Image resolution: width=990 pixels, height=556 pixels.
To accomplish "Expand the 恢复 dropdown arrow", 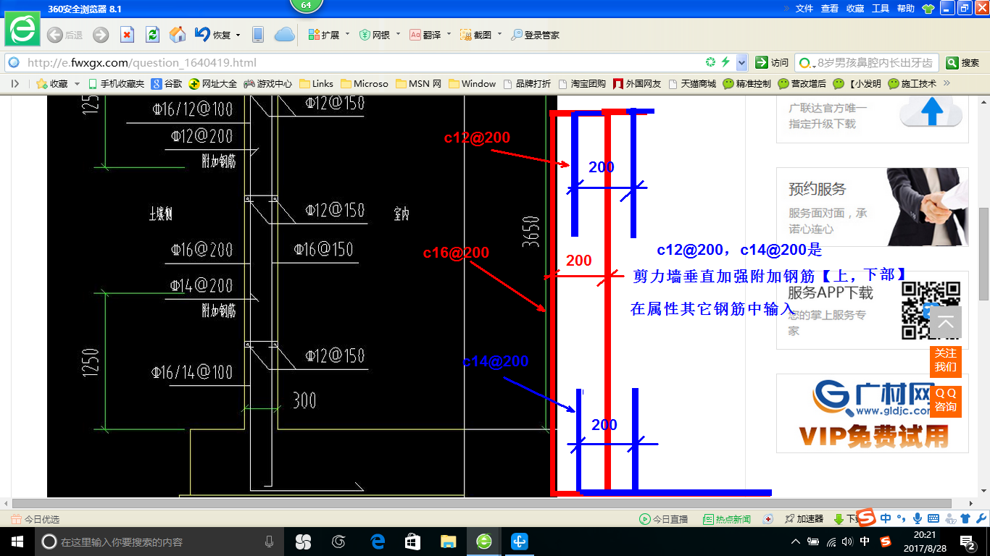I will [238, 35].
